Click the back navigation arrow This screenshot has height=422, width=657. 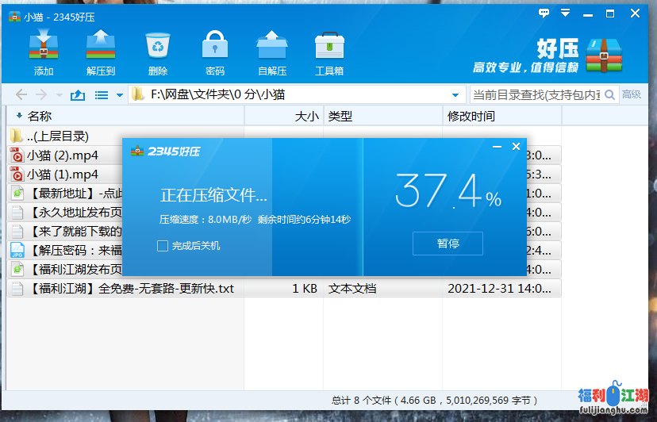point(21,95)
